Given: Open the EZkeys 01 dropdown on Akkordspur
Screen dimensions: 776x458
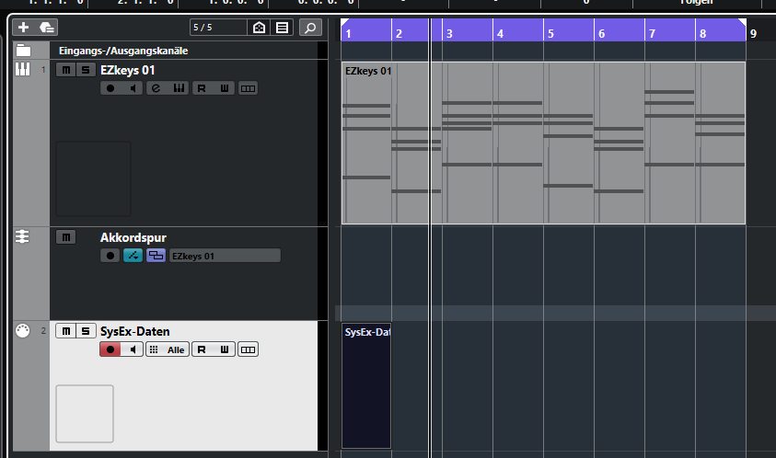Looking at the screenshot, I should 225,256.
